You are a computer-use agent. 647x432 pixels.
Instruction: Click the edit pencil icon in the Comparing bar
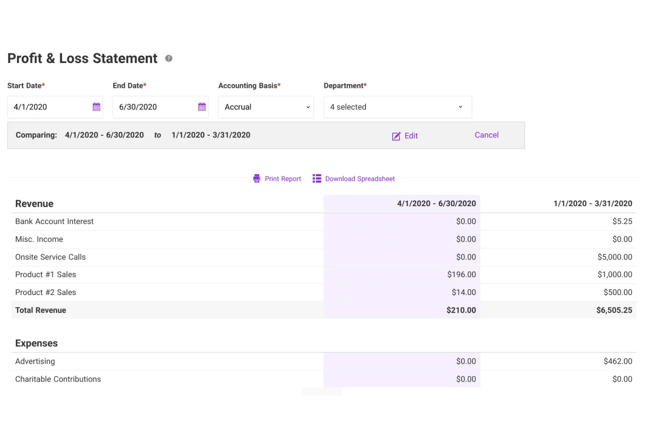coord(396,136)
